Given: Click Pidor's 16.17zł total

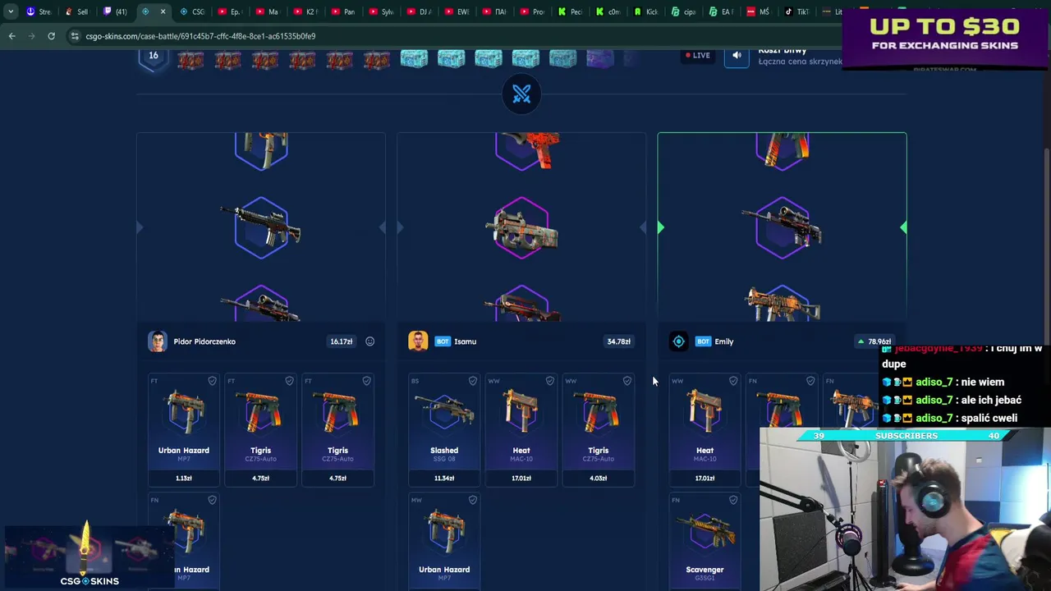Looking at the screenshot, I should click(341, 341).
